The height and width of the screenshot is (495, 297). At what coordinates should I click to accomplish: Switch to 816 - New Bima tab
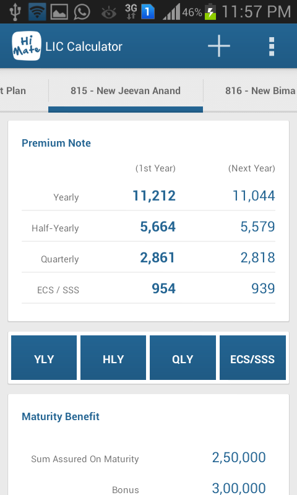260,91
